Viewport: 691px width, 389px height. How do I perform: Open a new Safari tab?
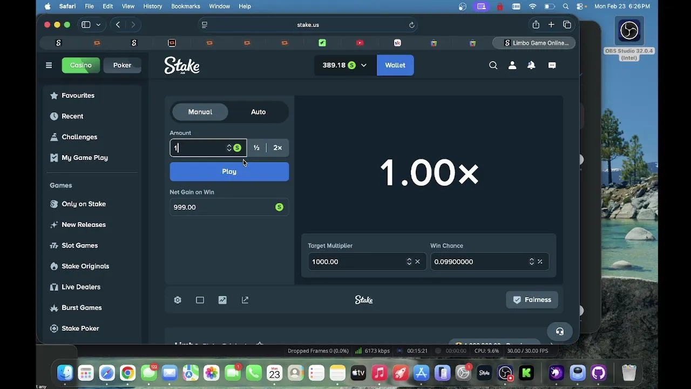click(551, 25)
